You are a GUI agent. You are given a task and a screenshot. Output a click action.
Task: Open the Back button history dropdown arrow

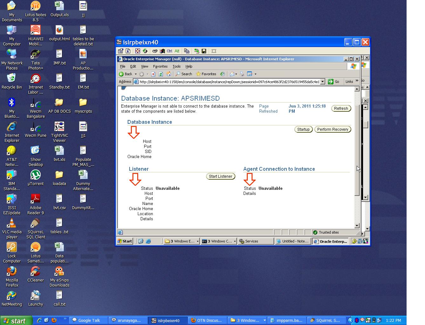click(136, 74)
